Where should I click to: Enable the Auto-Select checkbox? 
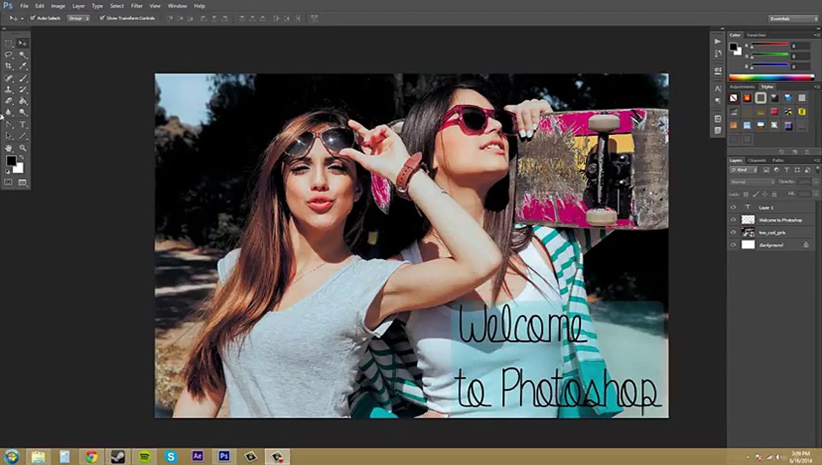click(33, 18)
